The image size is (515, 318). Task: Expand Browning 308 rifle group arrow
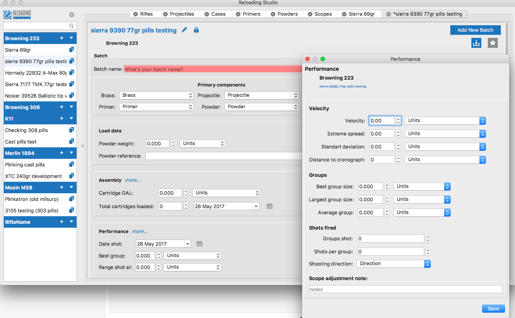coord(71,107)
